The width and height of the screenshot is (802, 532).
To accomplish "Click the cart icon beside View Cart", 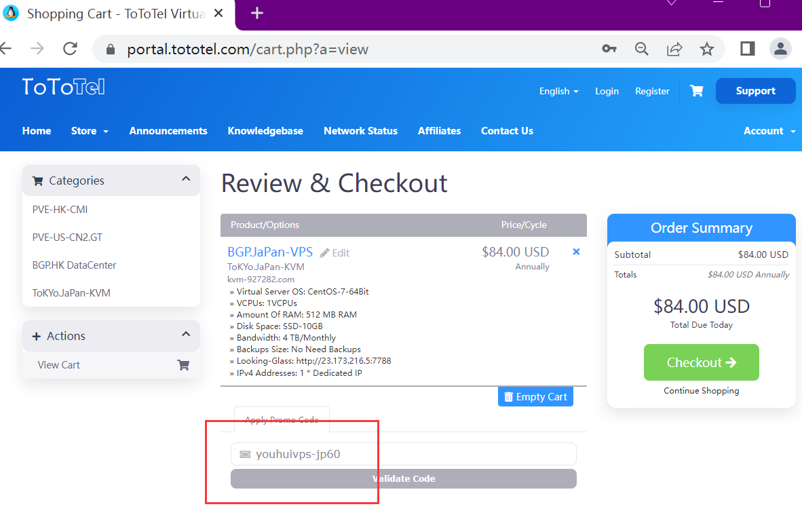I will 183,364.
